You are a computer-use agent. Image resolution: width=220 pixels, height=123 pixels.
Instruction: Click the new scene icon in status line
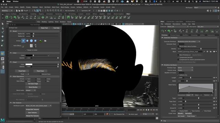coord(17,11)
